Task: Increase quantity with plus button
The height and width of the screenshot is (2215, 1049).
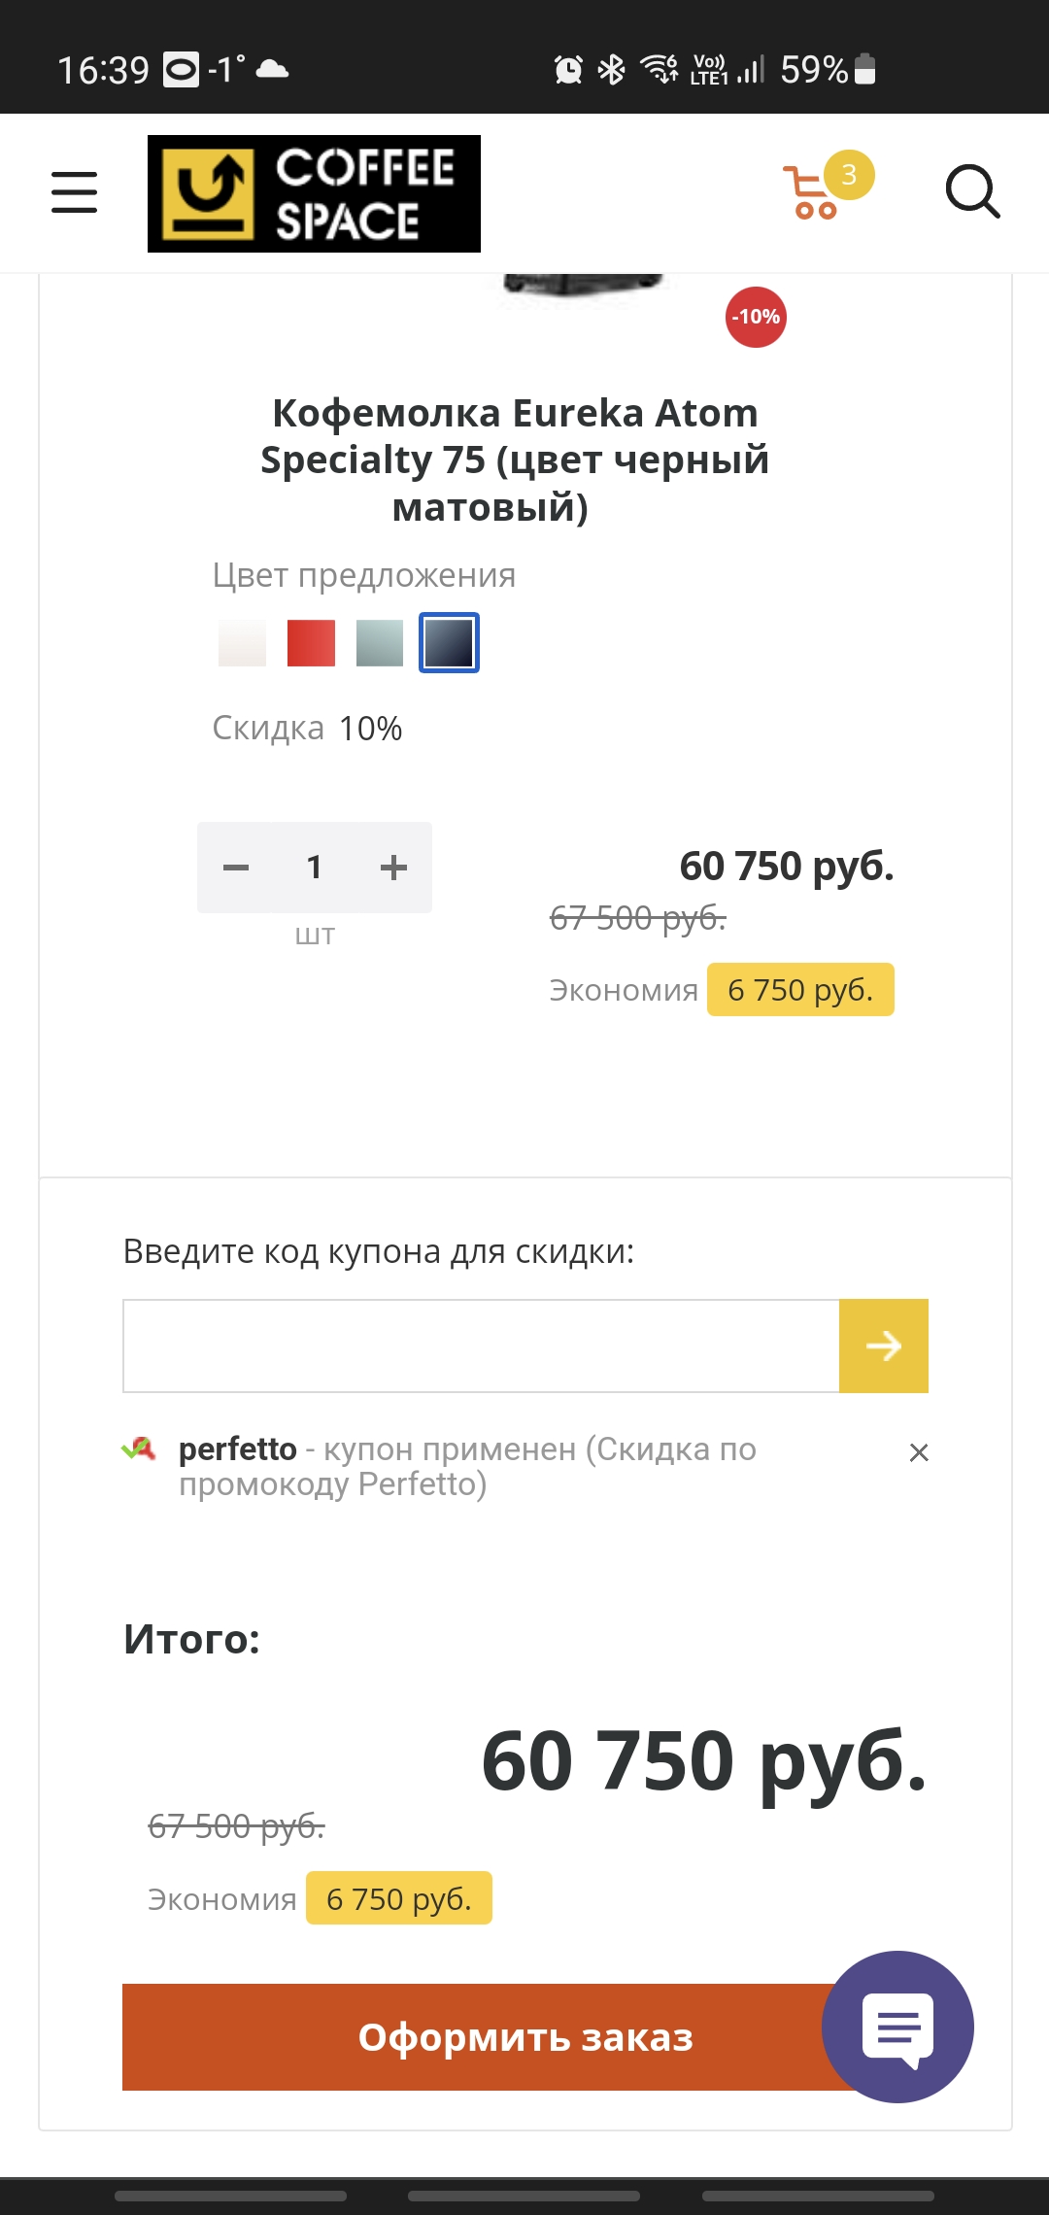Action: (x=393, y=868)
